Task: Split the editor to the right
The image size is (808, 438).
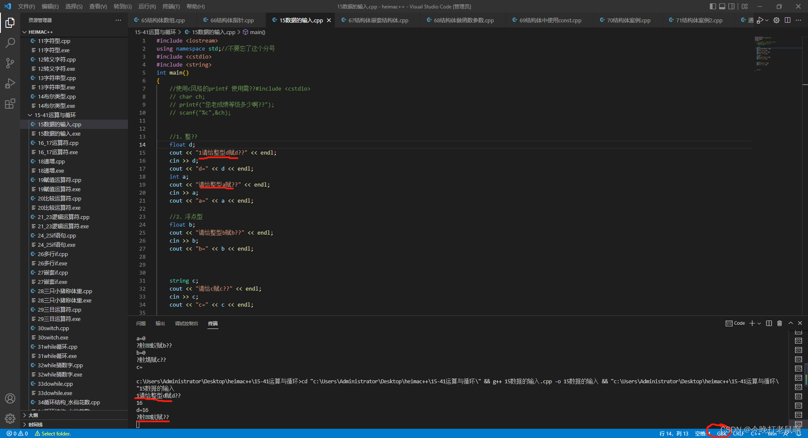Action: [x=787, y=20]
